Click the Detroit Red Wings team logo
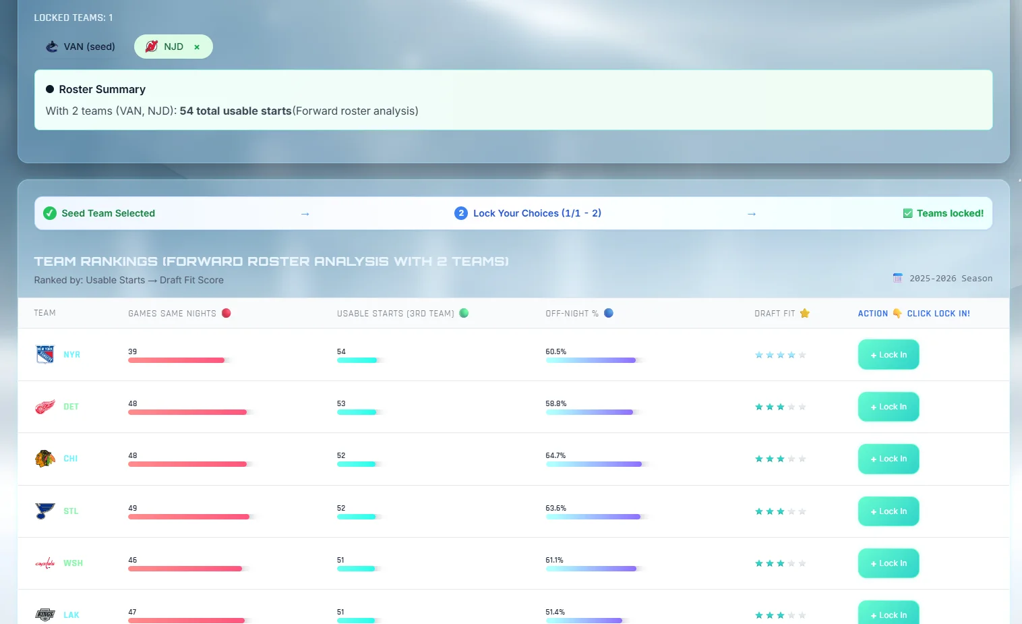Image resolution: width=1022 pixels, height=624 pixels. [x=45, y=407]
